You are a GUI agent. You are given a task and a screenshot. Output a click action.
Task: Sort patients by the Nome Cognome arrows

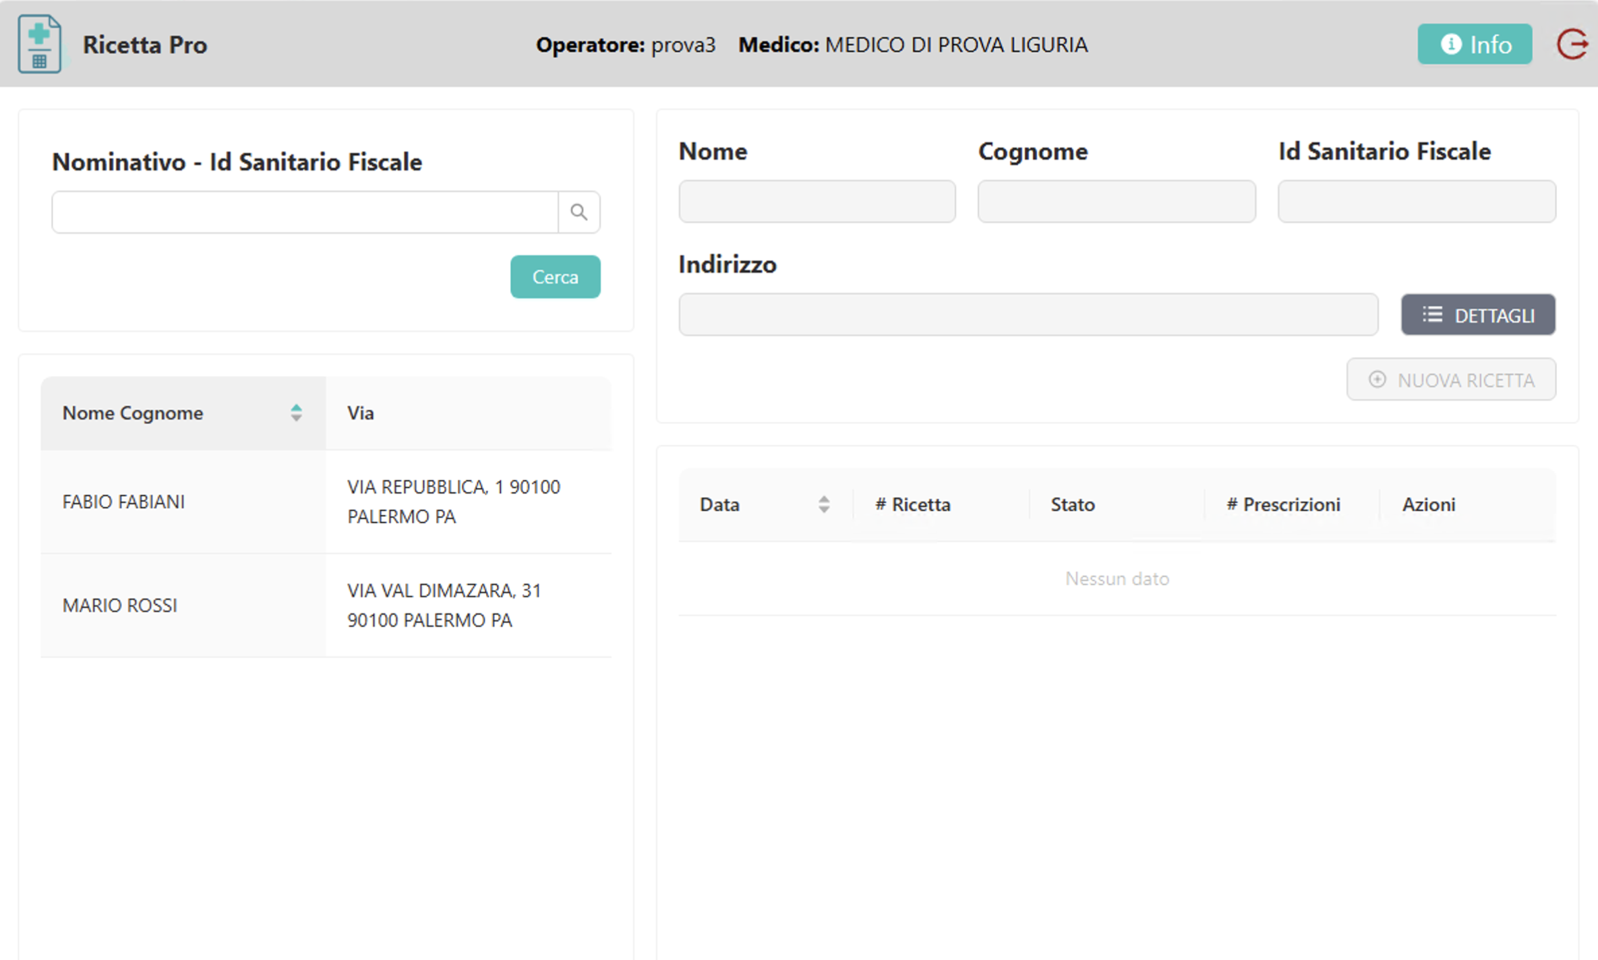pos(296,413)
